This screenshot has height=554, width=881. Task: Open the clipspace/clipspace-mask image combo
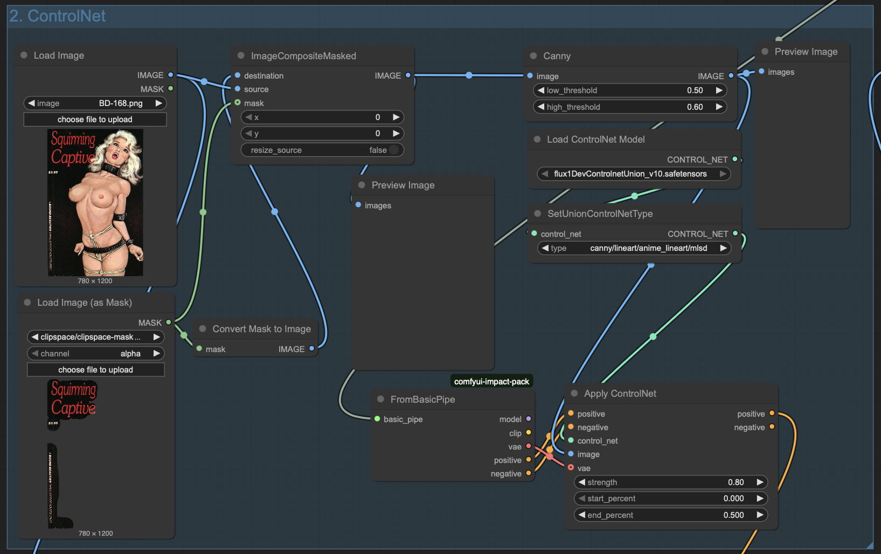point(96,336)
